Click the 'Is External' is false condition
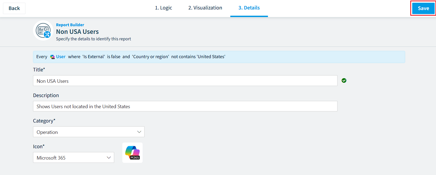 (x=101, y=57)
